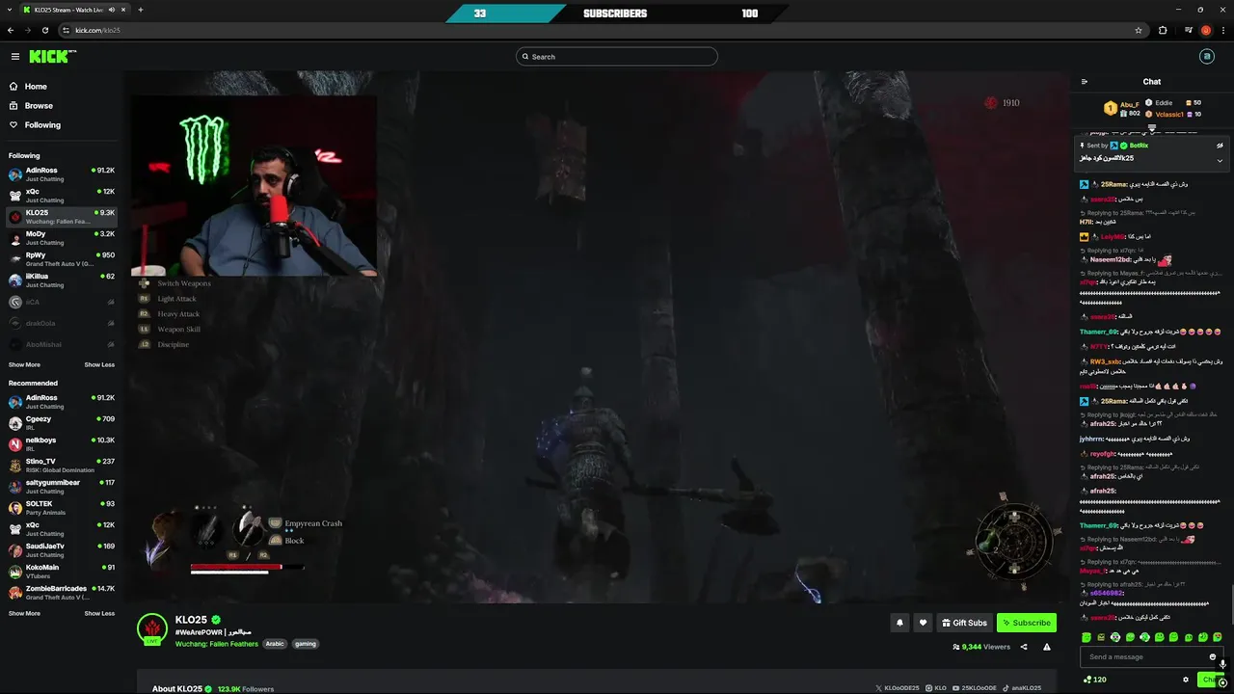The width and height of the screenshot is (1234, 694).
Task: Open the hamburger menu beside Kick logo
Action: (14, 57)
